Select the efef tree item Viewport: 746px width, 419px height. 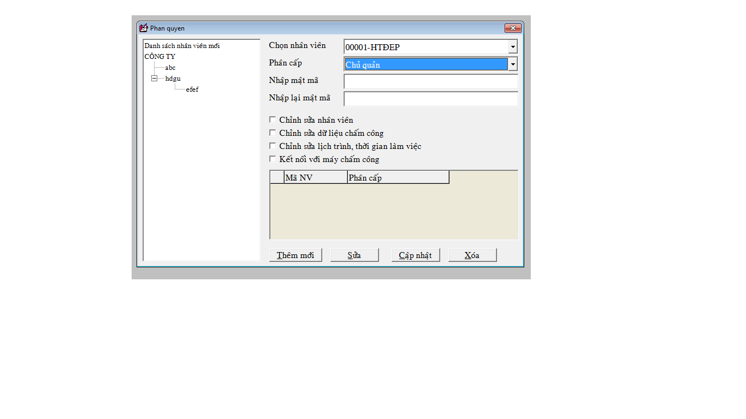click(192, 89)
